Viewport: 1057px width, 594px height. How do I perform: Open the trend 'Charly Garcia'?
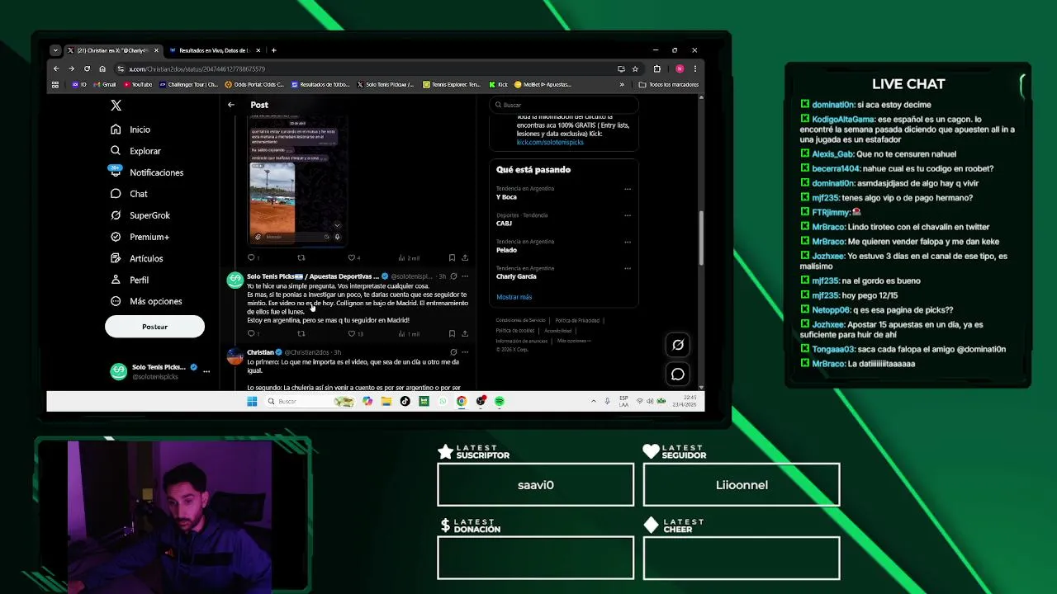[516, 276]
